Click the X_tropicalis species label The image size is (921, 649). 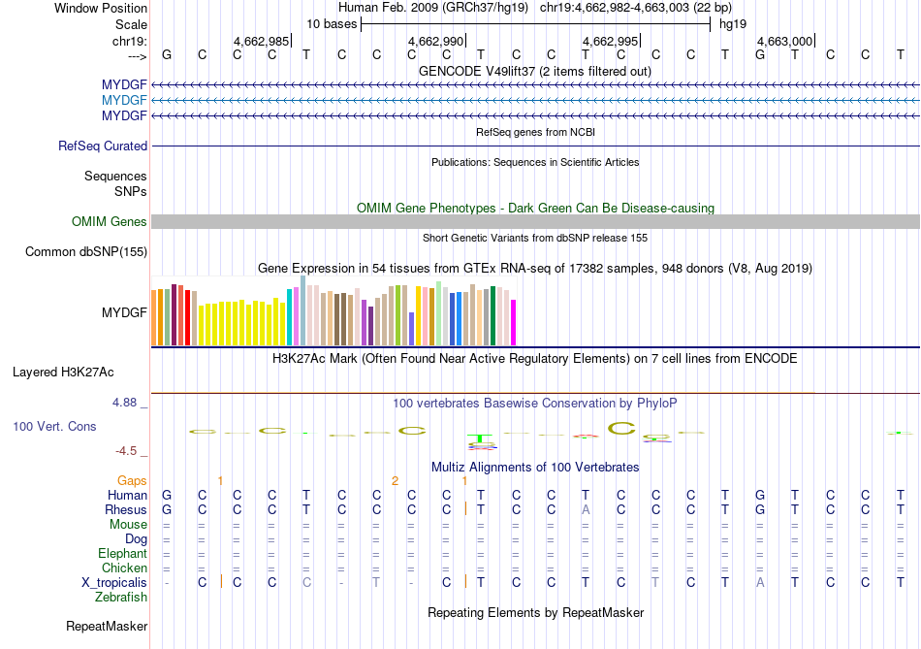(x=114, y=582)
